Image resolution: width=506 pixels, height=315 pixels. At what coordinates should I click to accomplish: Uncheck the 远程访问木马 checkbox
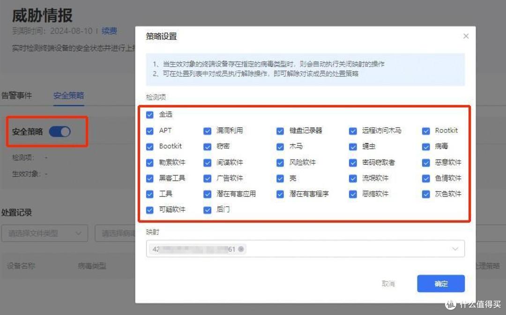click(353, 131)
